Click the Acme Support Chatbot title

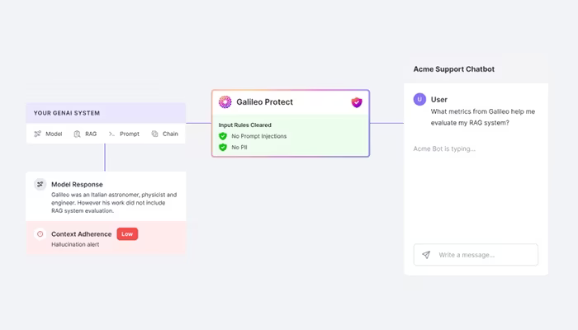click(454, 69)
